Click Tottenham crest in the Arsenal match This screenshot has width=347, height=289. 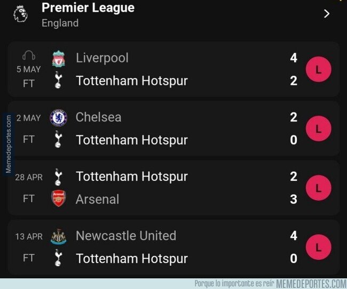click(58, 176)
